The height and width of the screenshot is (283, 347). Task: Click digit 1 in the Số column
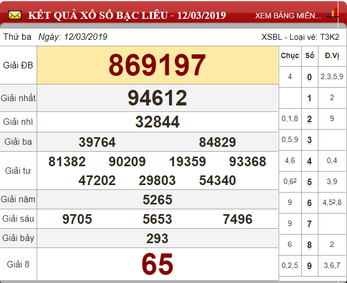[310, 98]
